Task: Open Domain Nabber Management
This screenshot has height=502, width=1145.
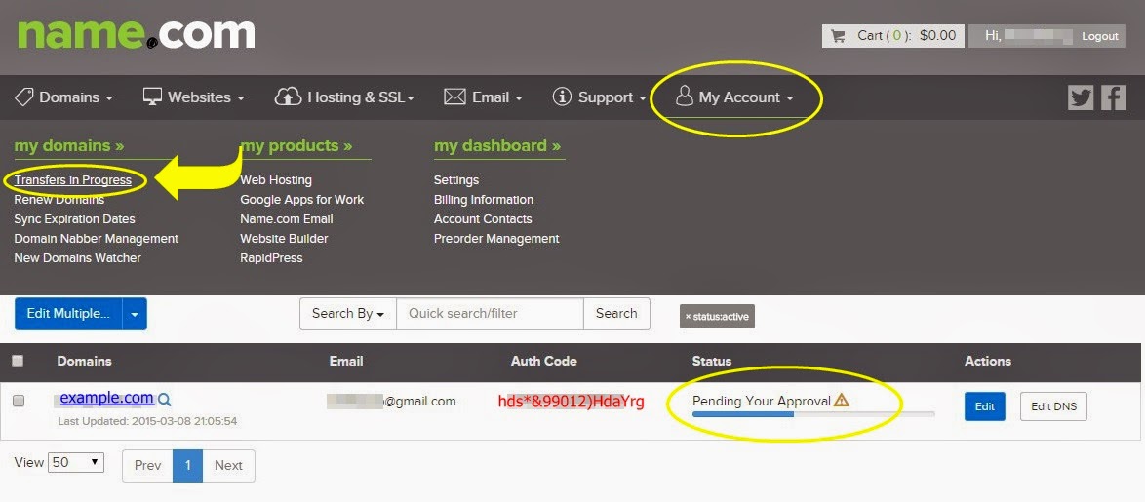Action: 97,239
